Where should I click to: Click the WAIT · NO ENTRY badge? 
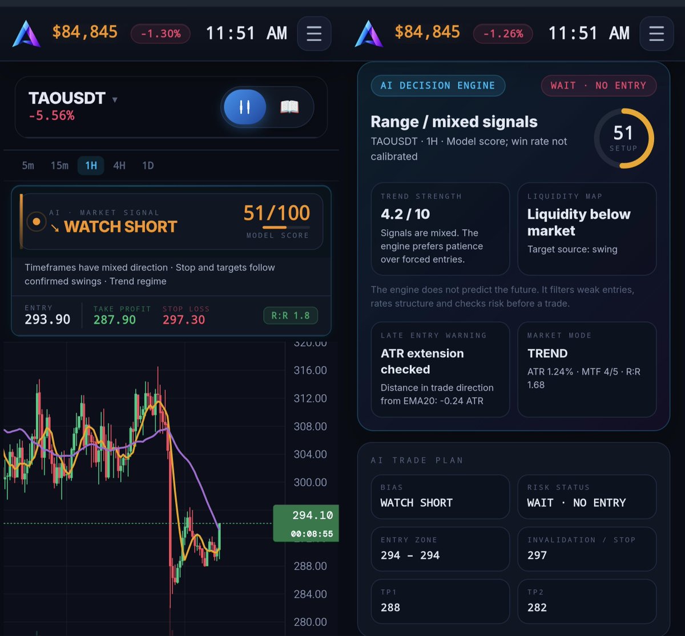pyautogui.click(x=598, y=86)
